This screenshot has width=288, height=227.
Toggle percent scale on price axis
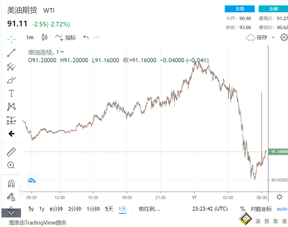[242, 209]
